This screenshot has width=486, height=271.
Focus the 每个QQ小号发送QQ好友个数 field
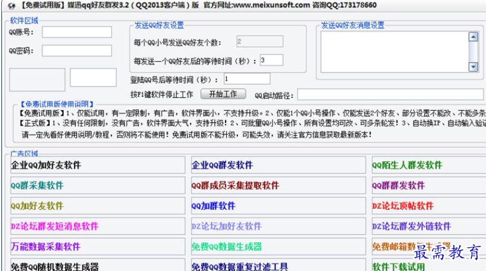(260, 42)
